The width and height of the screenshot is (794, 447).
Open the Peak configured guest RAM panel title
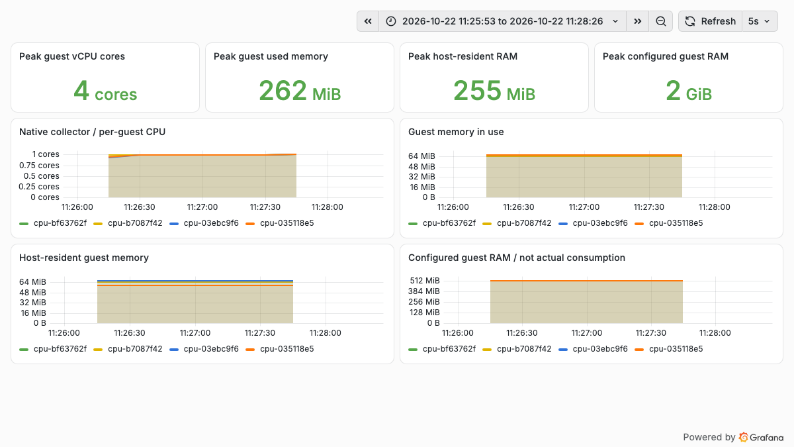(x=666, y=56)
